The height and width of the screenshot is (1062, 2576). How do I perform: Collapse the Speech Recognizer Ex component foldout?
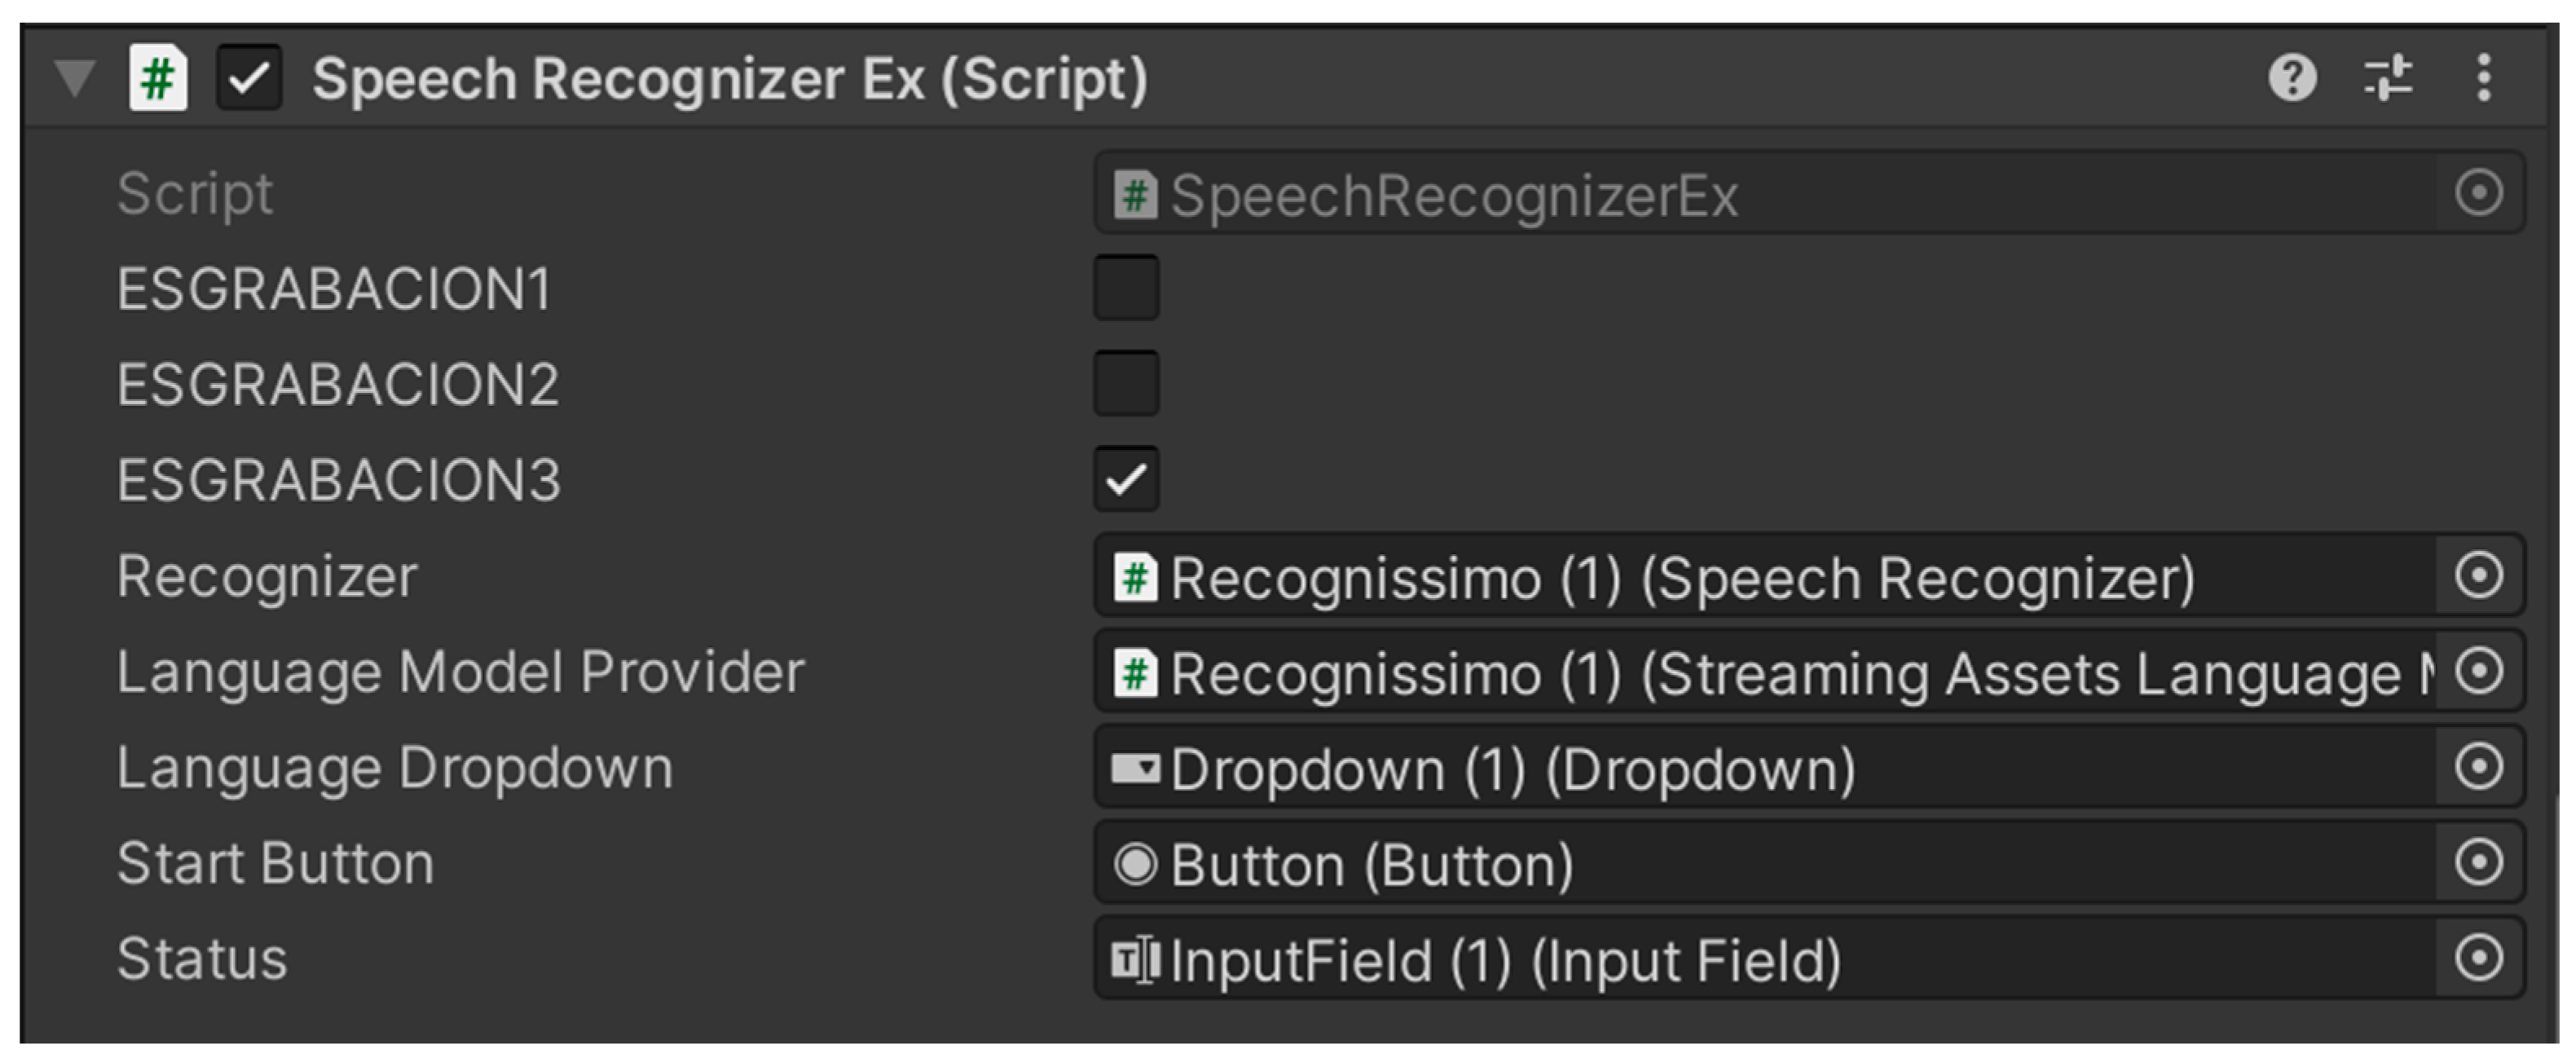click(75, 78)
